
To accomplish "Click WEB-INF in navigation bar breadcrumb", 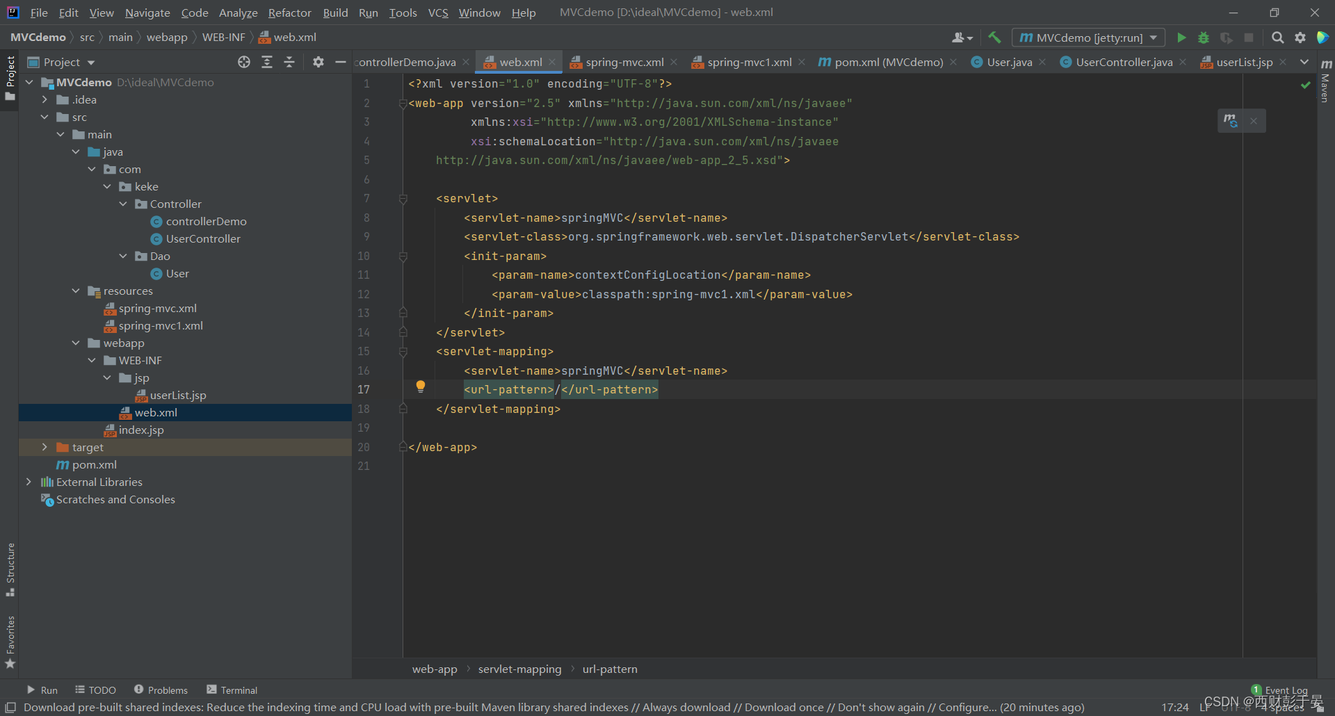I will pyautogui.click(x=223, y=37).
